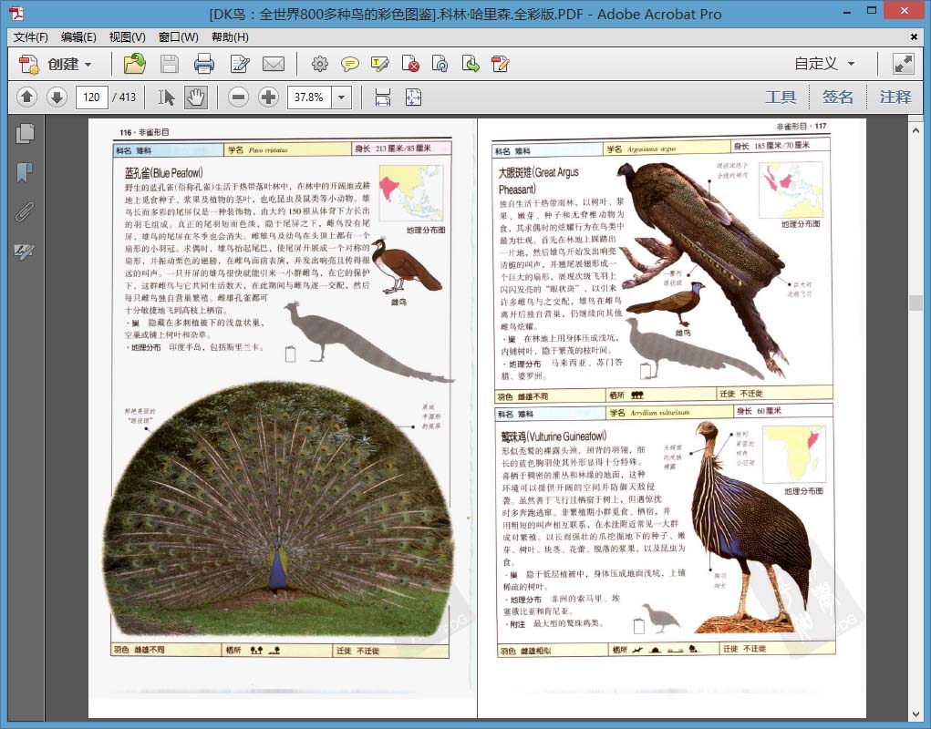The image size is (931, 729).
Task: Click the edit PDF form icon
Action: point(500,64)
